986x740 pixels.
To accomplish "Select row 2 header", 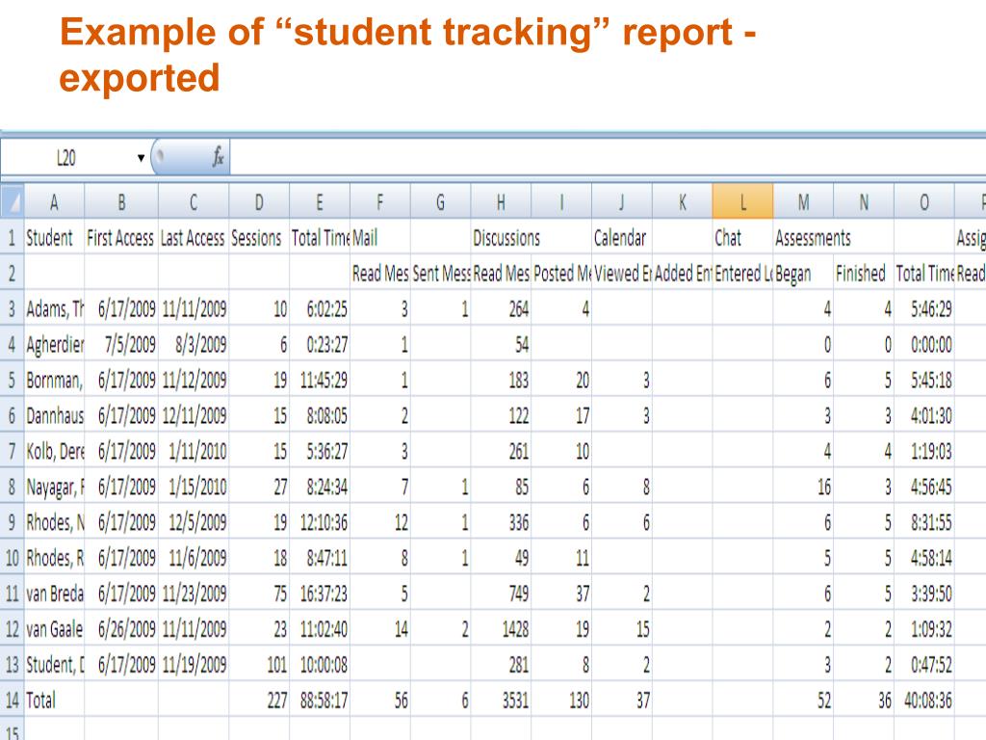I will (x=12, y=273).
